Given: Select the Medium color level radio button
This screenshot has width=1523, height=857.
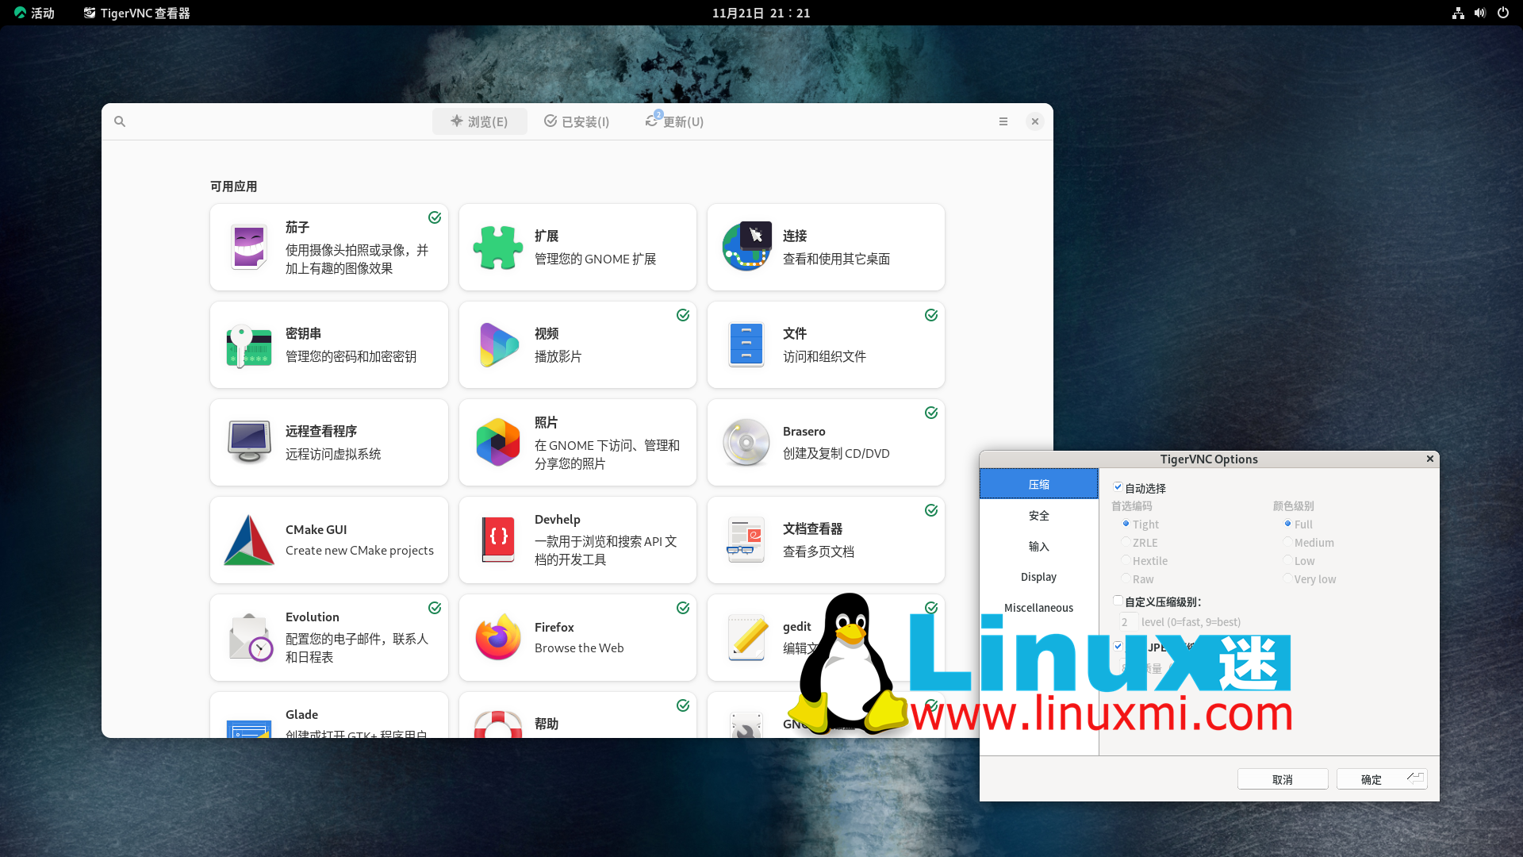Looking at the screenshot, I should pyautogui.click(x=1287, y=542).
